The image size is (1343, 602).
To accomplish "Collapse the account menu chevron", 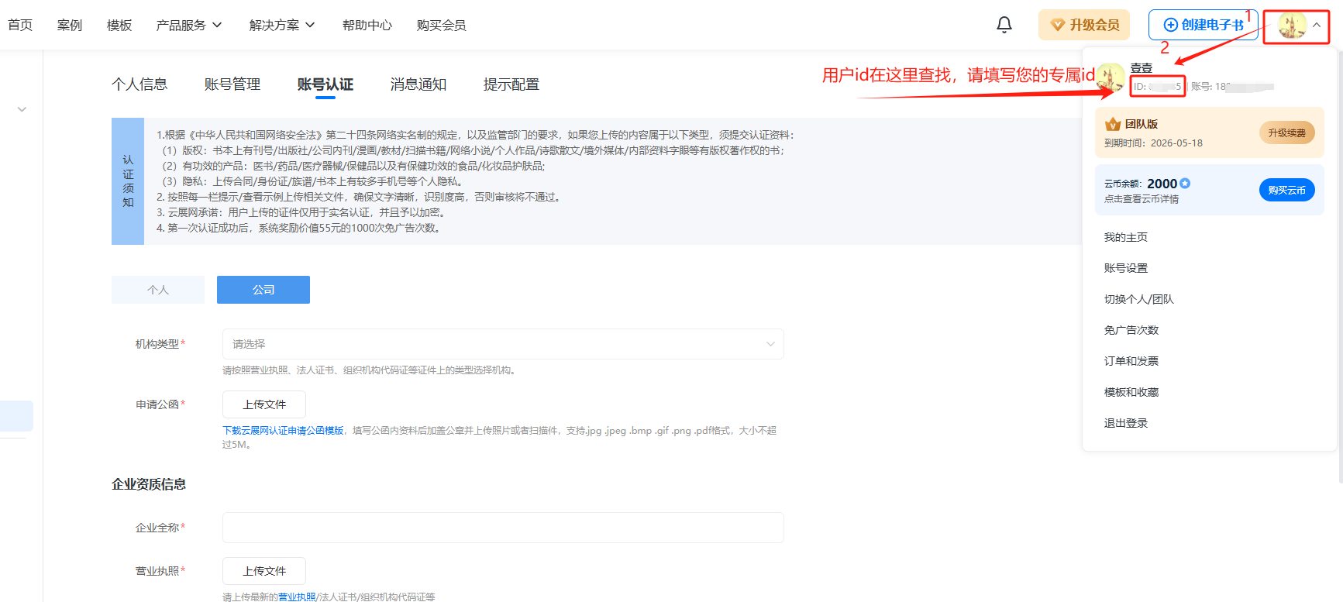I will pyautogui.click(x=1317, y=25).
